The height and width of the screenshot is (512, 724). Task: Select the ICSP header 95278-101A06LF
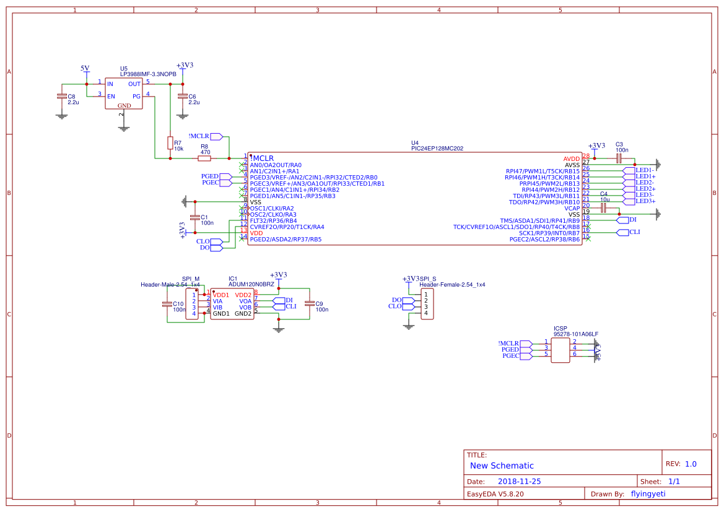click(562, 350)
